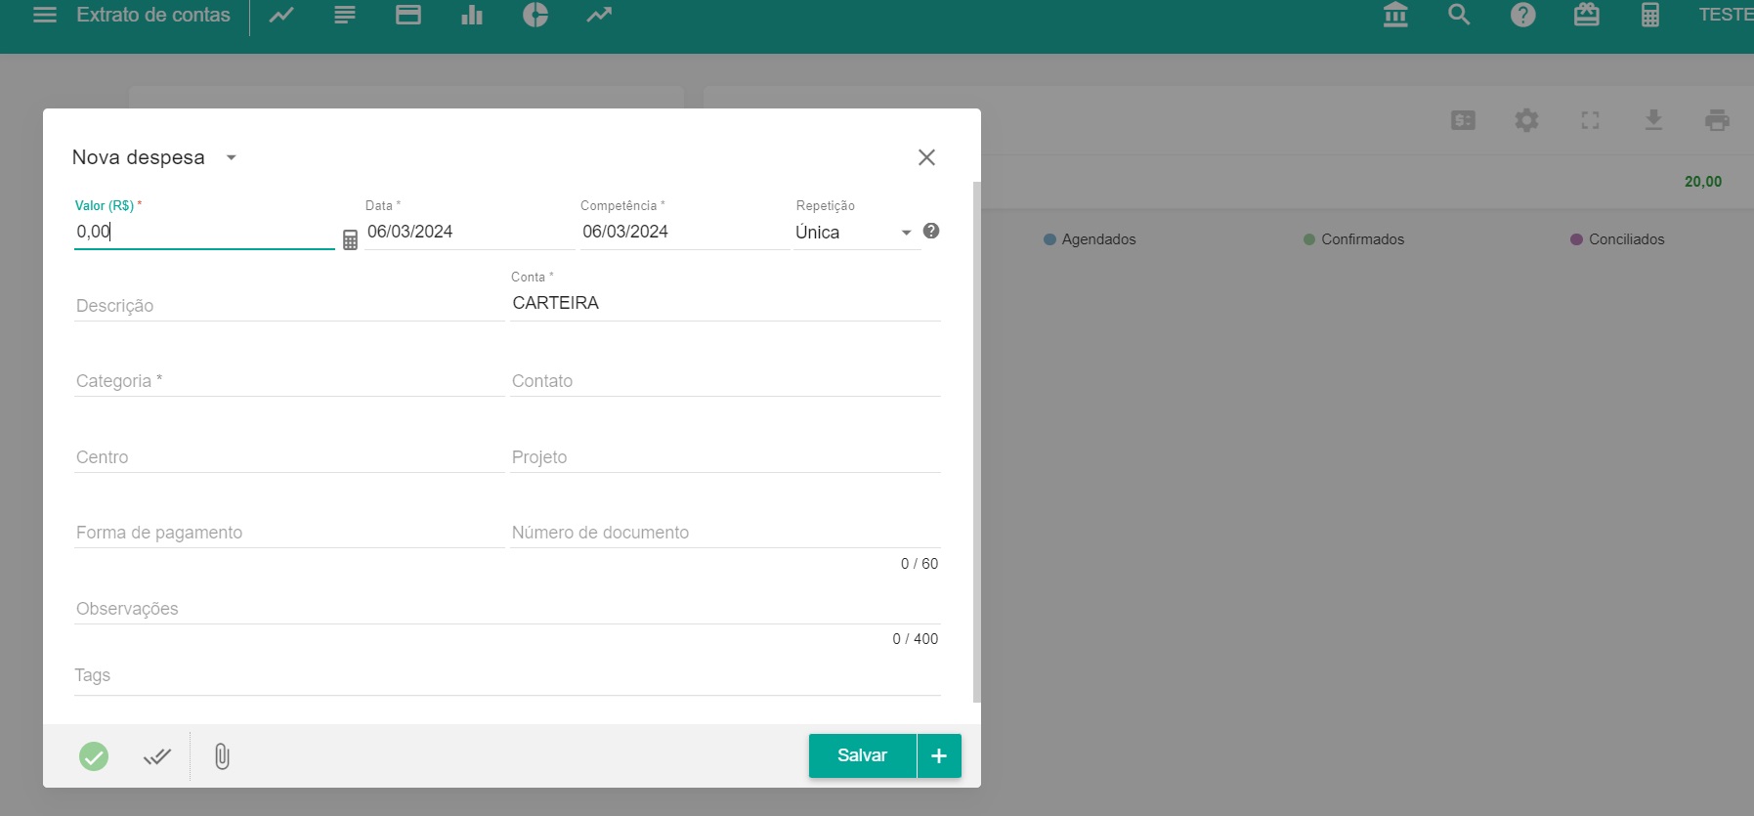
Task: Click the money card icon in background panel
Action: coord(1464,120)
